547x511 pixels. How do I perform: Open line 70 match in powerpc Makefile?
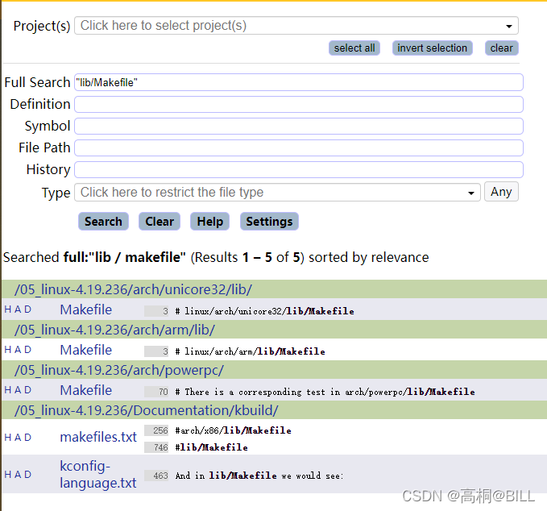tap(310, 392)
